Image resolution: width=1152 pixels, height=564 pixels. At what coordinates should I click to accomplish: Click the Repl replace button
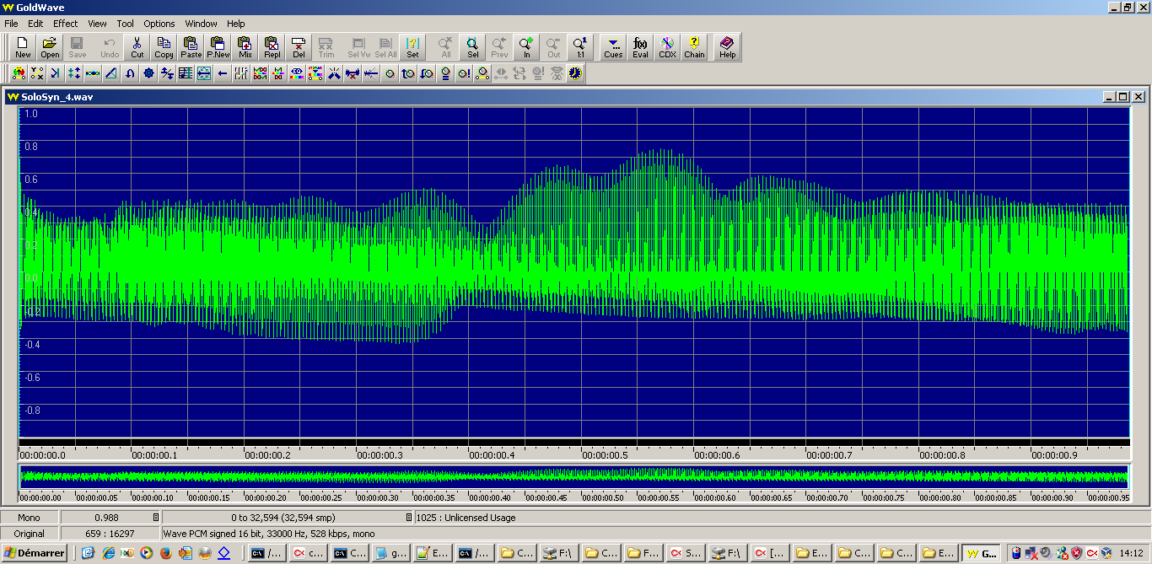[272, 47]
